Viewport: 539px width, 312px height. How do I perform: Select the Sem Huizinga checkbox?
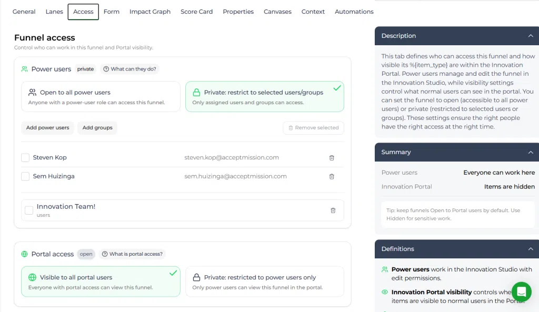click(25, 176)
